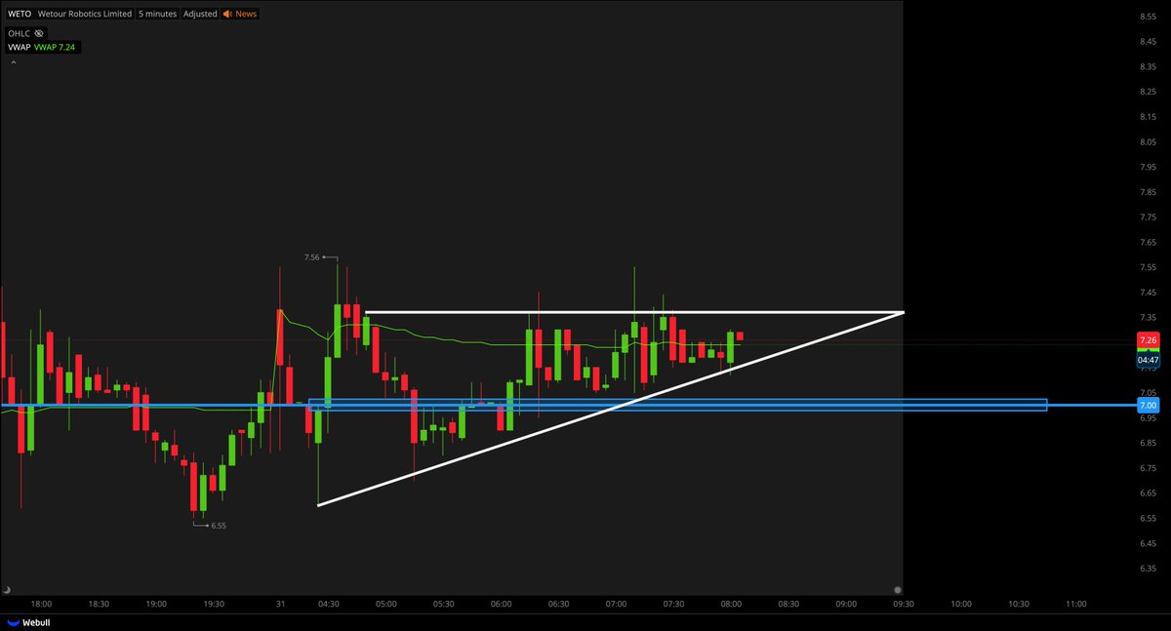The width and height of the screenshot is (1171, 631).
Task: Select the OHLC label
Action: coord(20,32)
